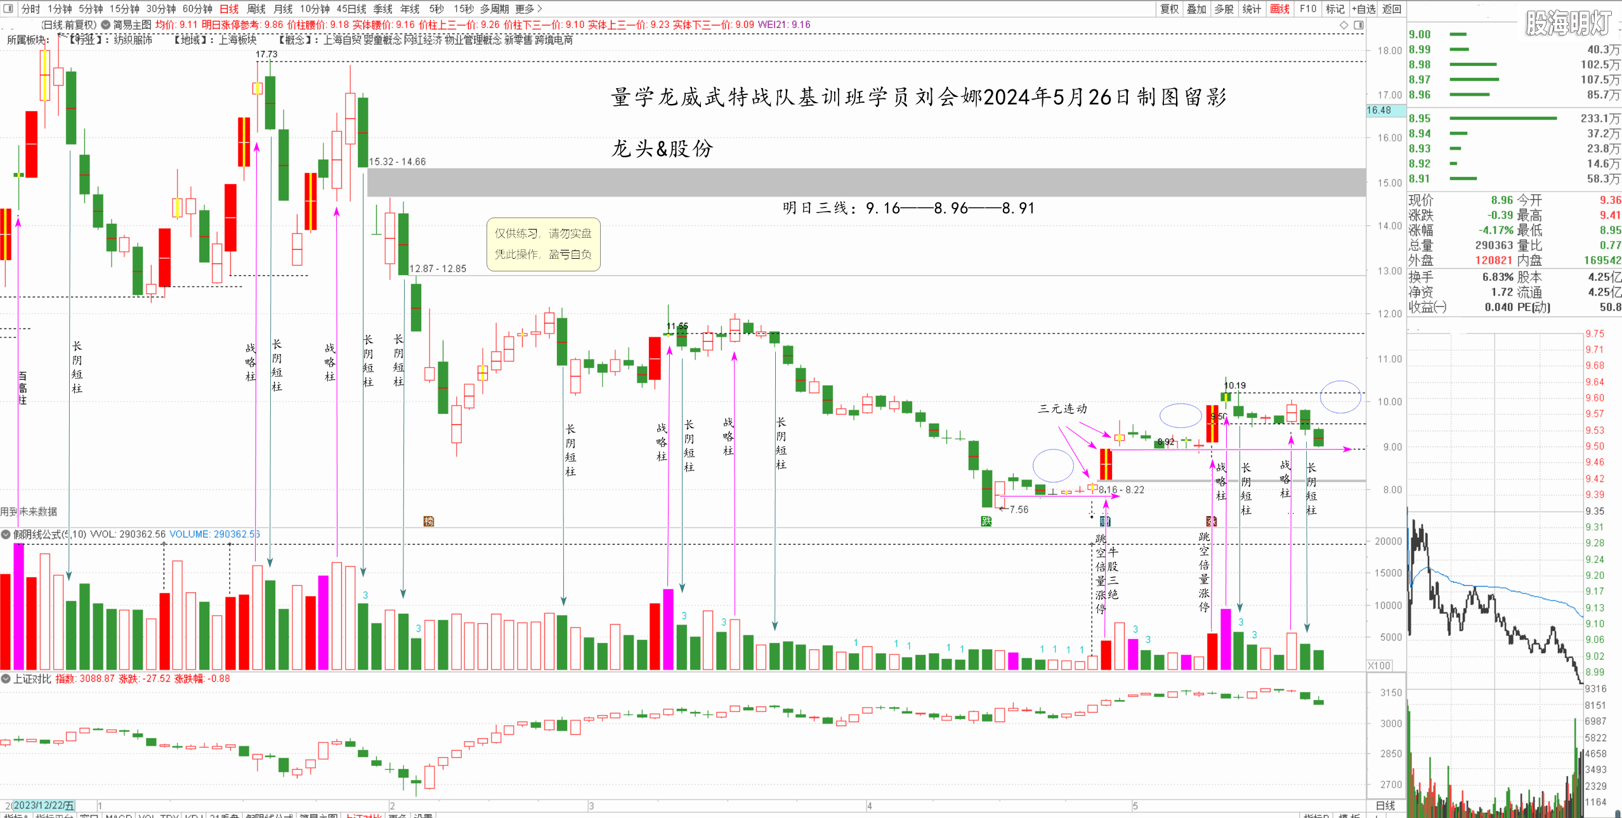Click the 网红经济 concept link
Viewport: 1622px width, 818px height.
click(423, 39)
